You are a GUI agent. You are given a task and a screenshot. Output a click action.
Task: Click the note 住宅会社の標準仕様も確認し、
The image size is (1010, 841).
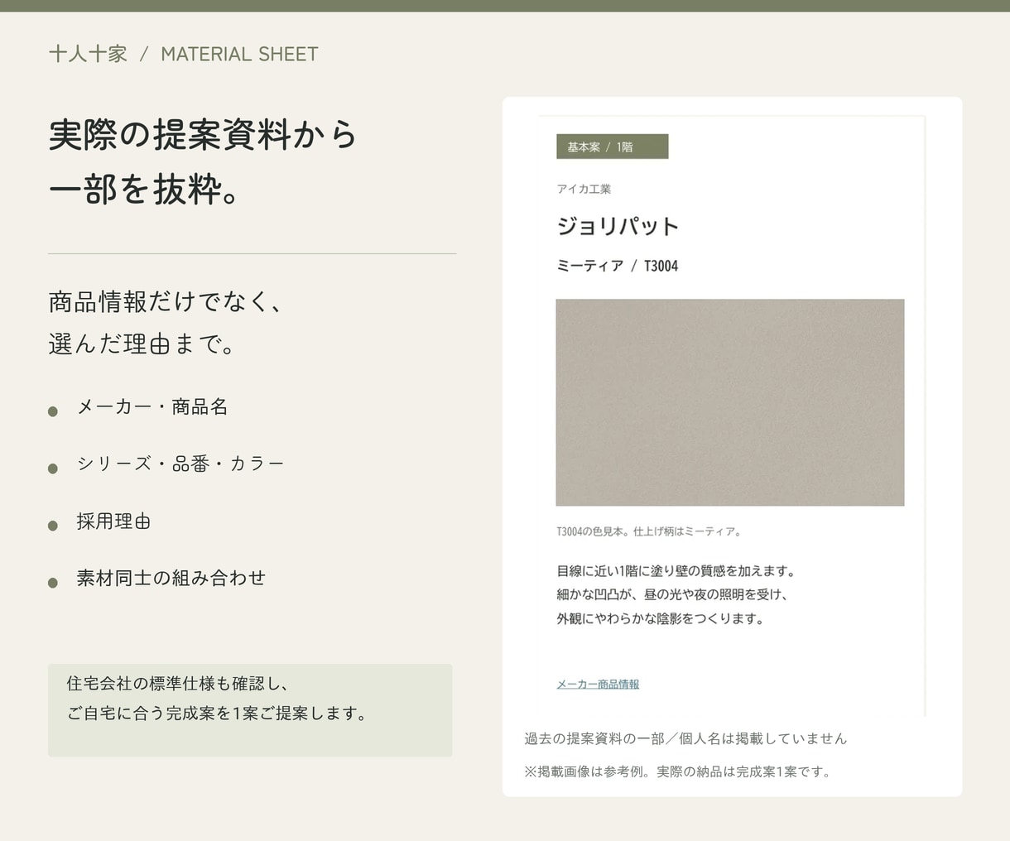pos(177,684)
